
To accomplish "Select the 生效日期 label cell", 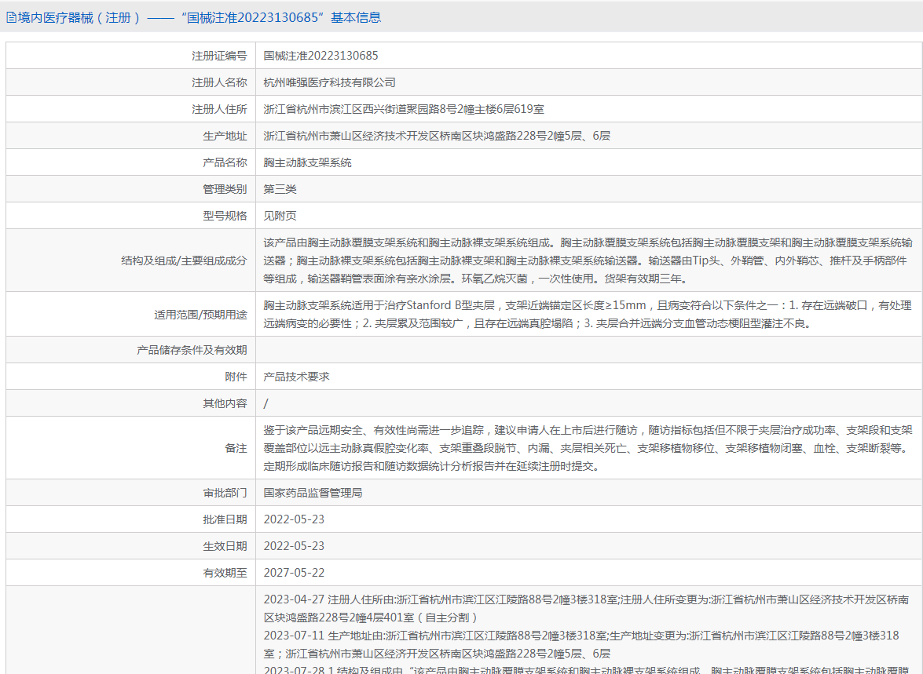I will click(x=225, y=546).
